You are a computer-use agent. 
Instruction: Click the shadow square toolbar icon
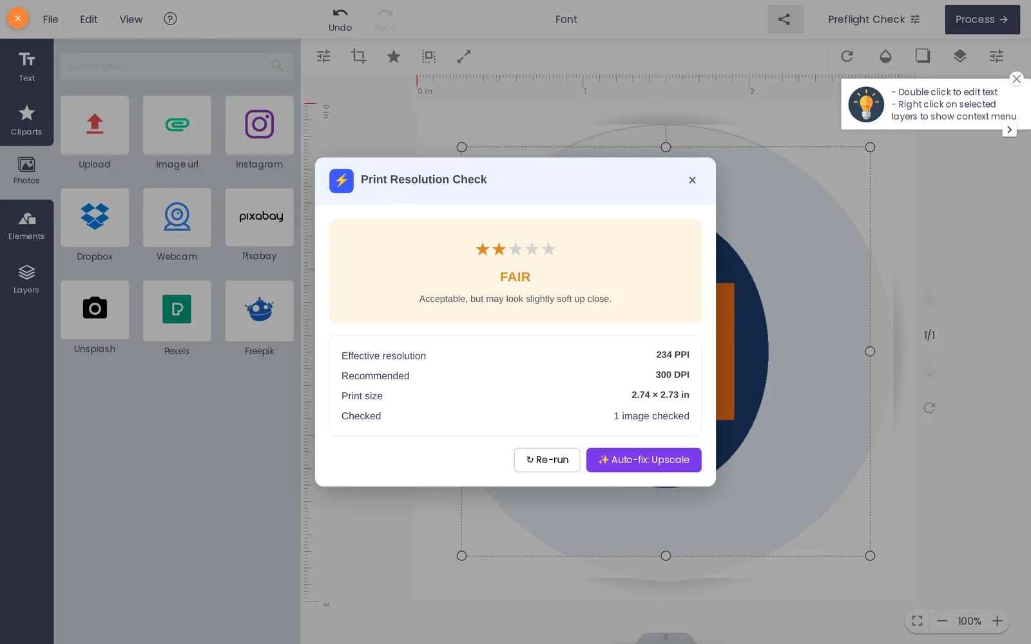click(923, 56)
